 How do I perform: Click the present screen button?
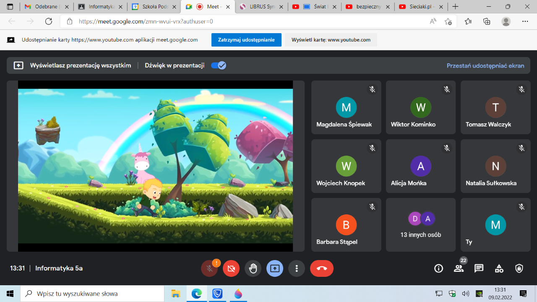pos(275,268)
